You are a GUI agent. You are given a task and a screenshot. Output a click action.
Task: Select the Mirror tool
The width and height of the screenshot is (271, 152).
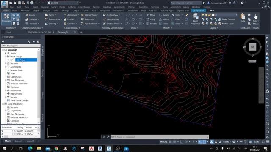click(x=164, y=19)
